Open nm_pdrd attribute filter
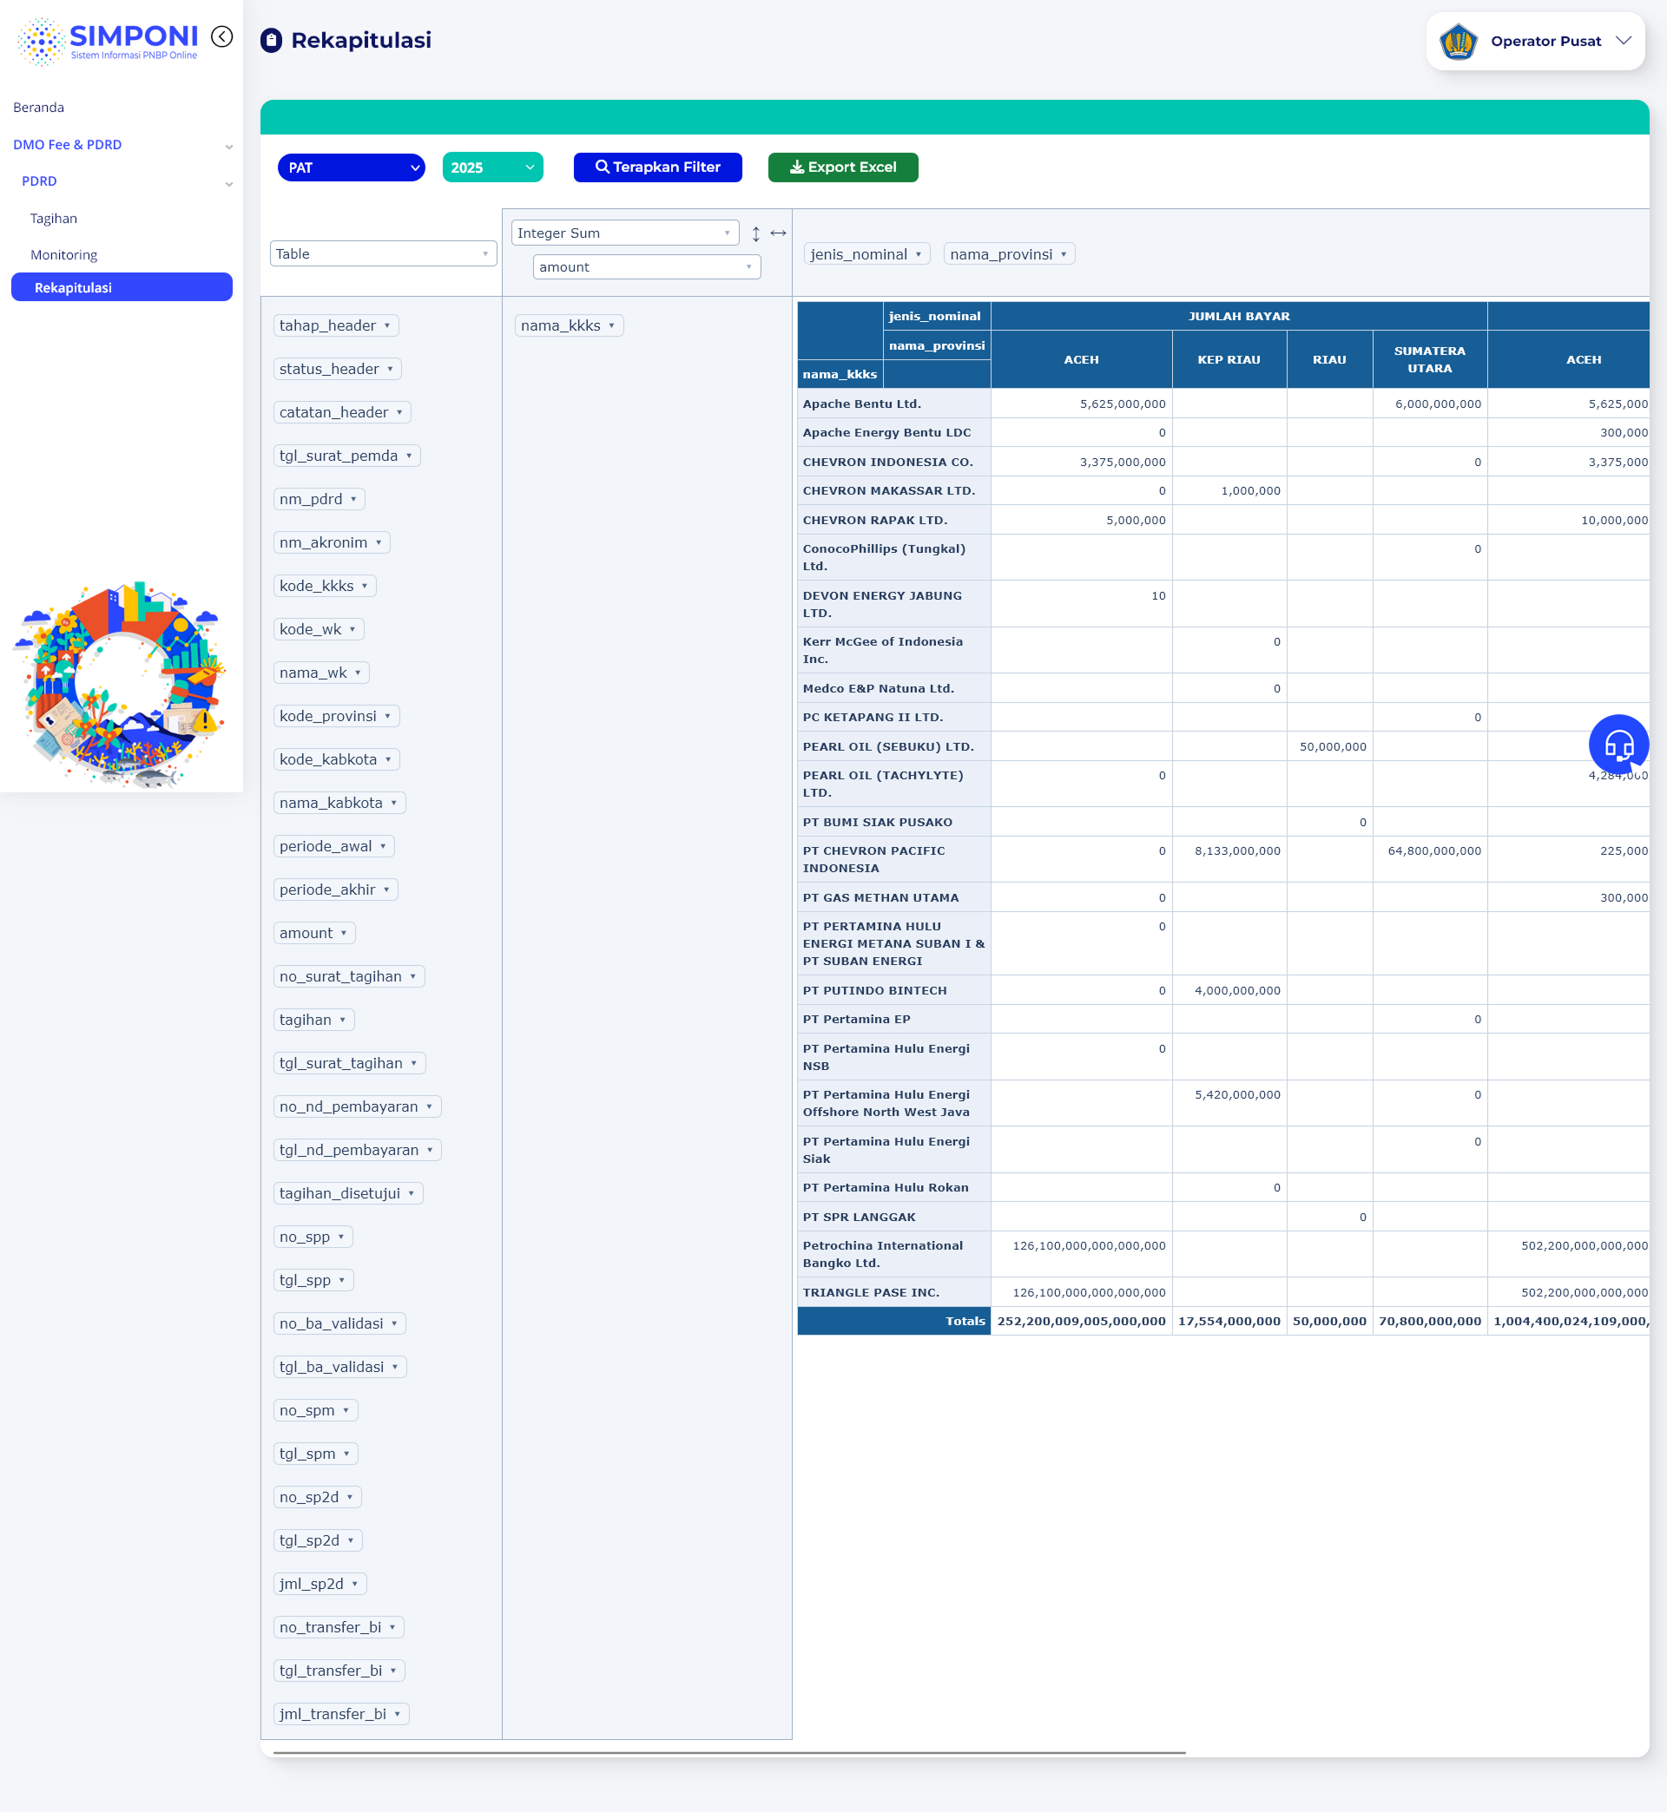Image resolution: width=1667 pixels, height=1812 pixels. pos(353,499)
